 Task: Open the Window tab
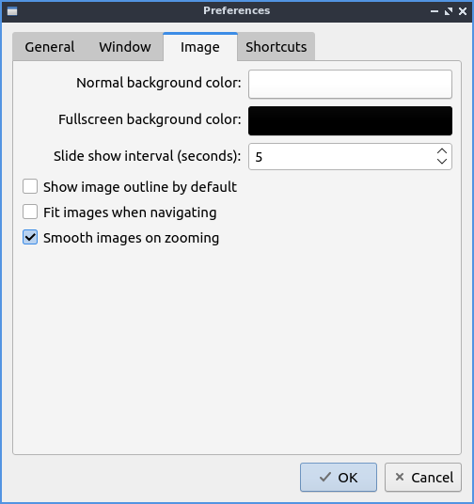coord(125,47)
